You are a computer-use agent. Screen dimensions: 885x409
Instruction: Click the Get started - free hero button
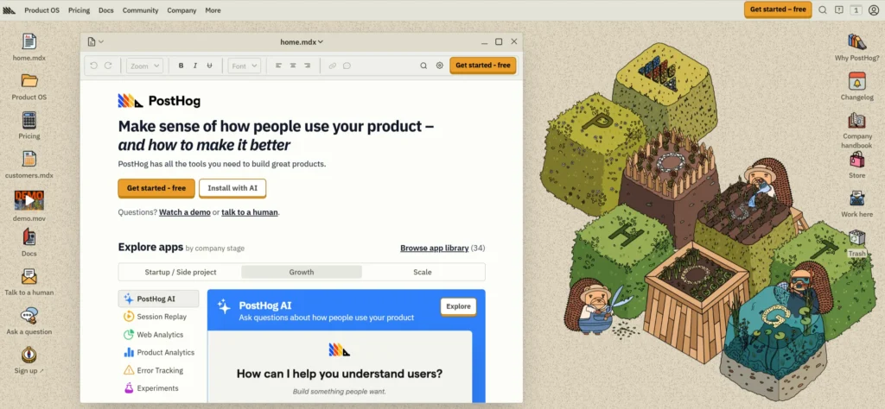tap(156, 188)
